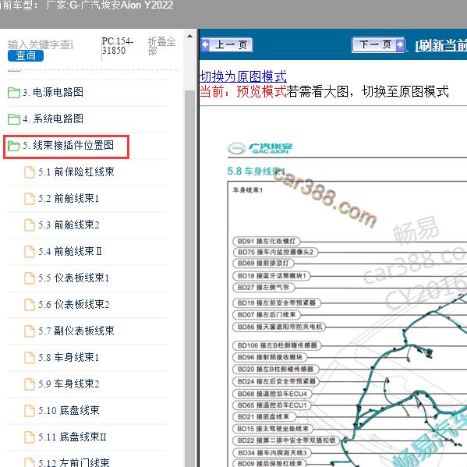Expand folder 3. 电源电路图

53,92
